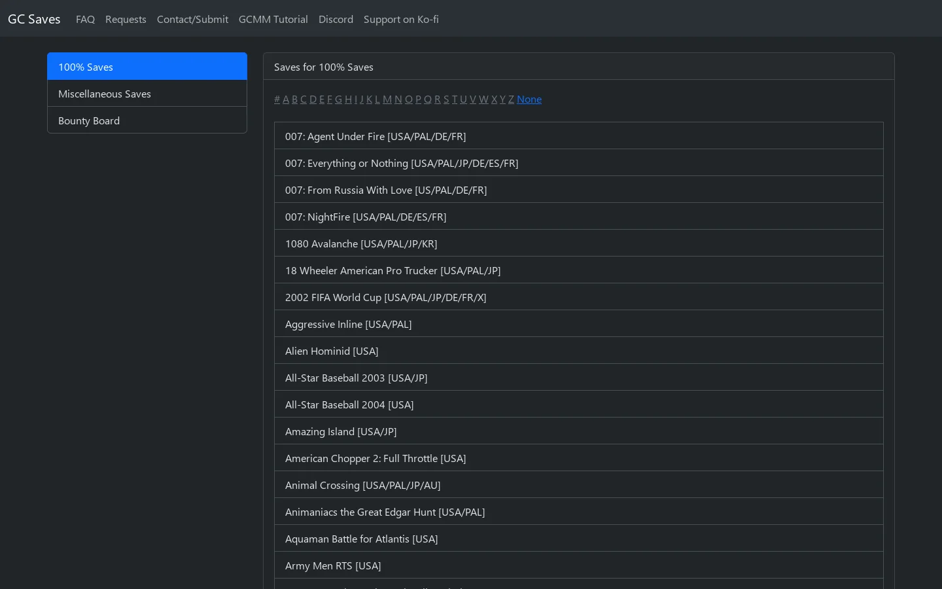Viewport: 942px width, 589px height.
Task: Open Contact/Submit in the navbar
Action: point(192,20)
